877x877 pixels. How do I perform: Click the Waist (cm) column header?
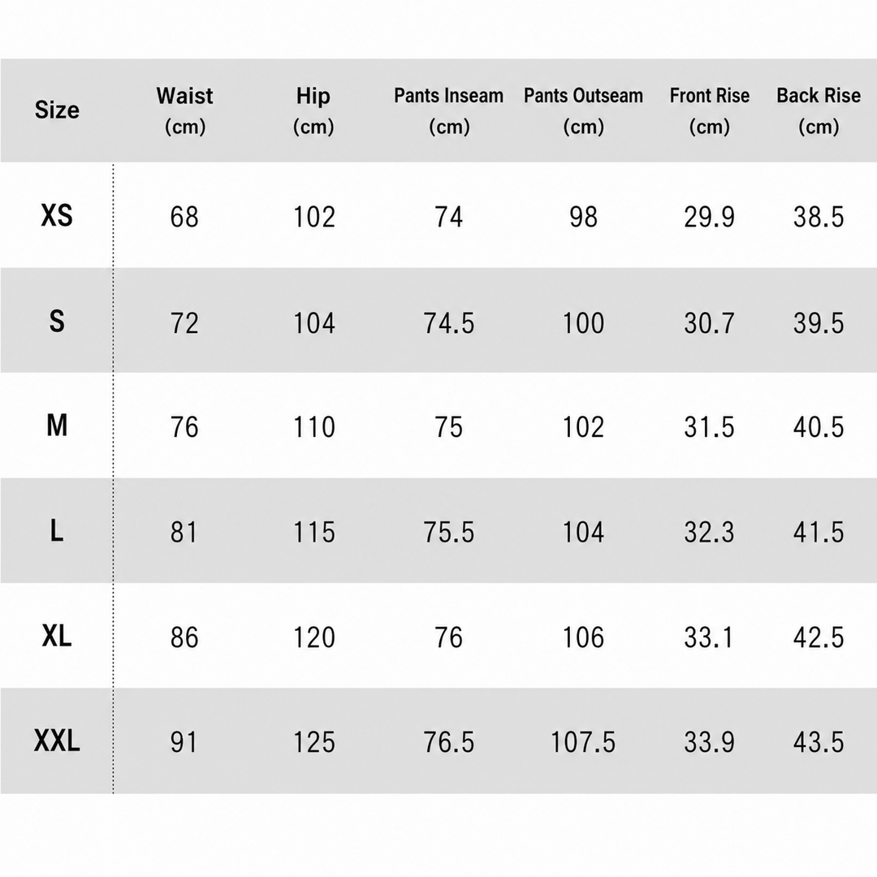(184, 110)
